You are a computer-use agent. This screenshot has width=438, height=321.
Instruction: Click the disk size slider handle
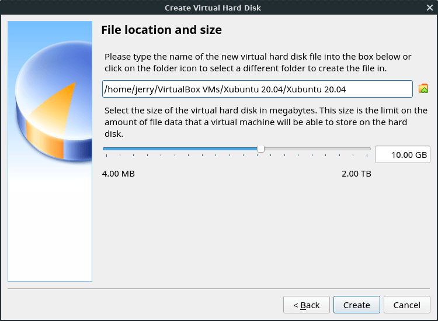click(x=260, y=149)
